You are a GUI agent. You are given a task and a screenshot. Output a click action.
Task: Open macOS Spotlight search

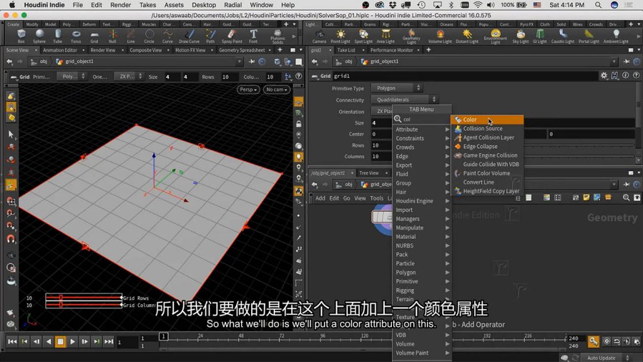[598, 5]
